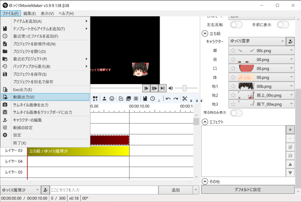
Task: Click character edit icon beside ゆっくり霊夢
Action: pyautogui.click(x=290, y=41)
